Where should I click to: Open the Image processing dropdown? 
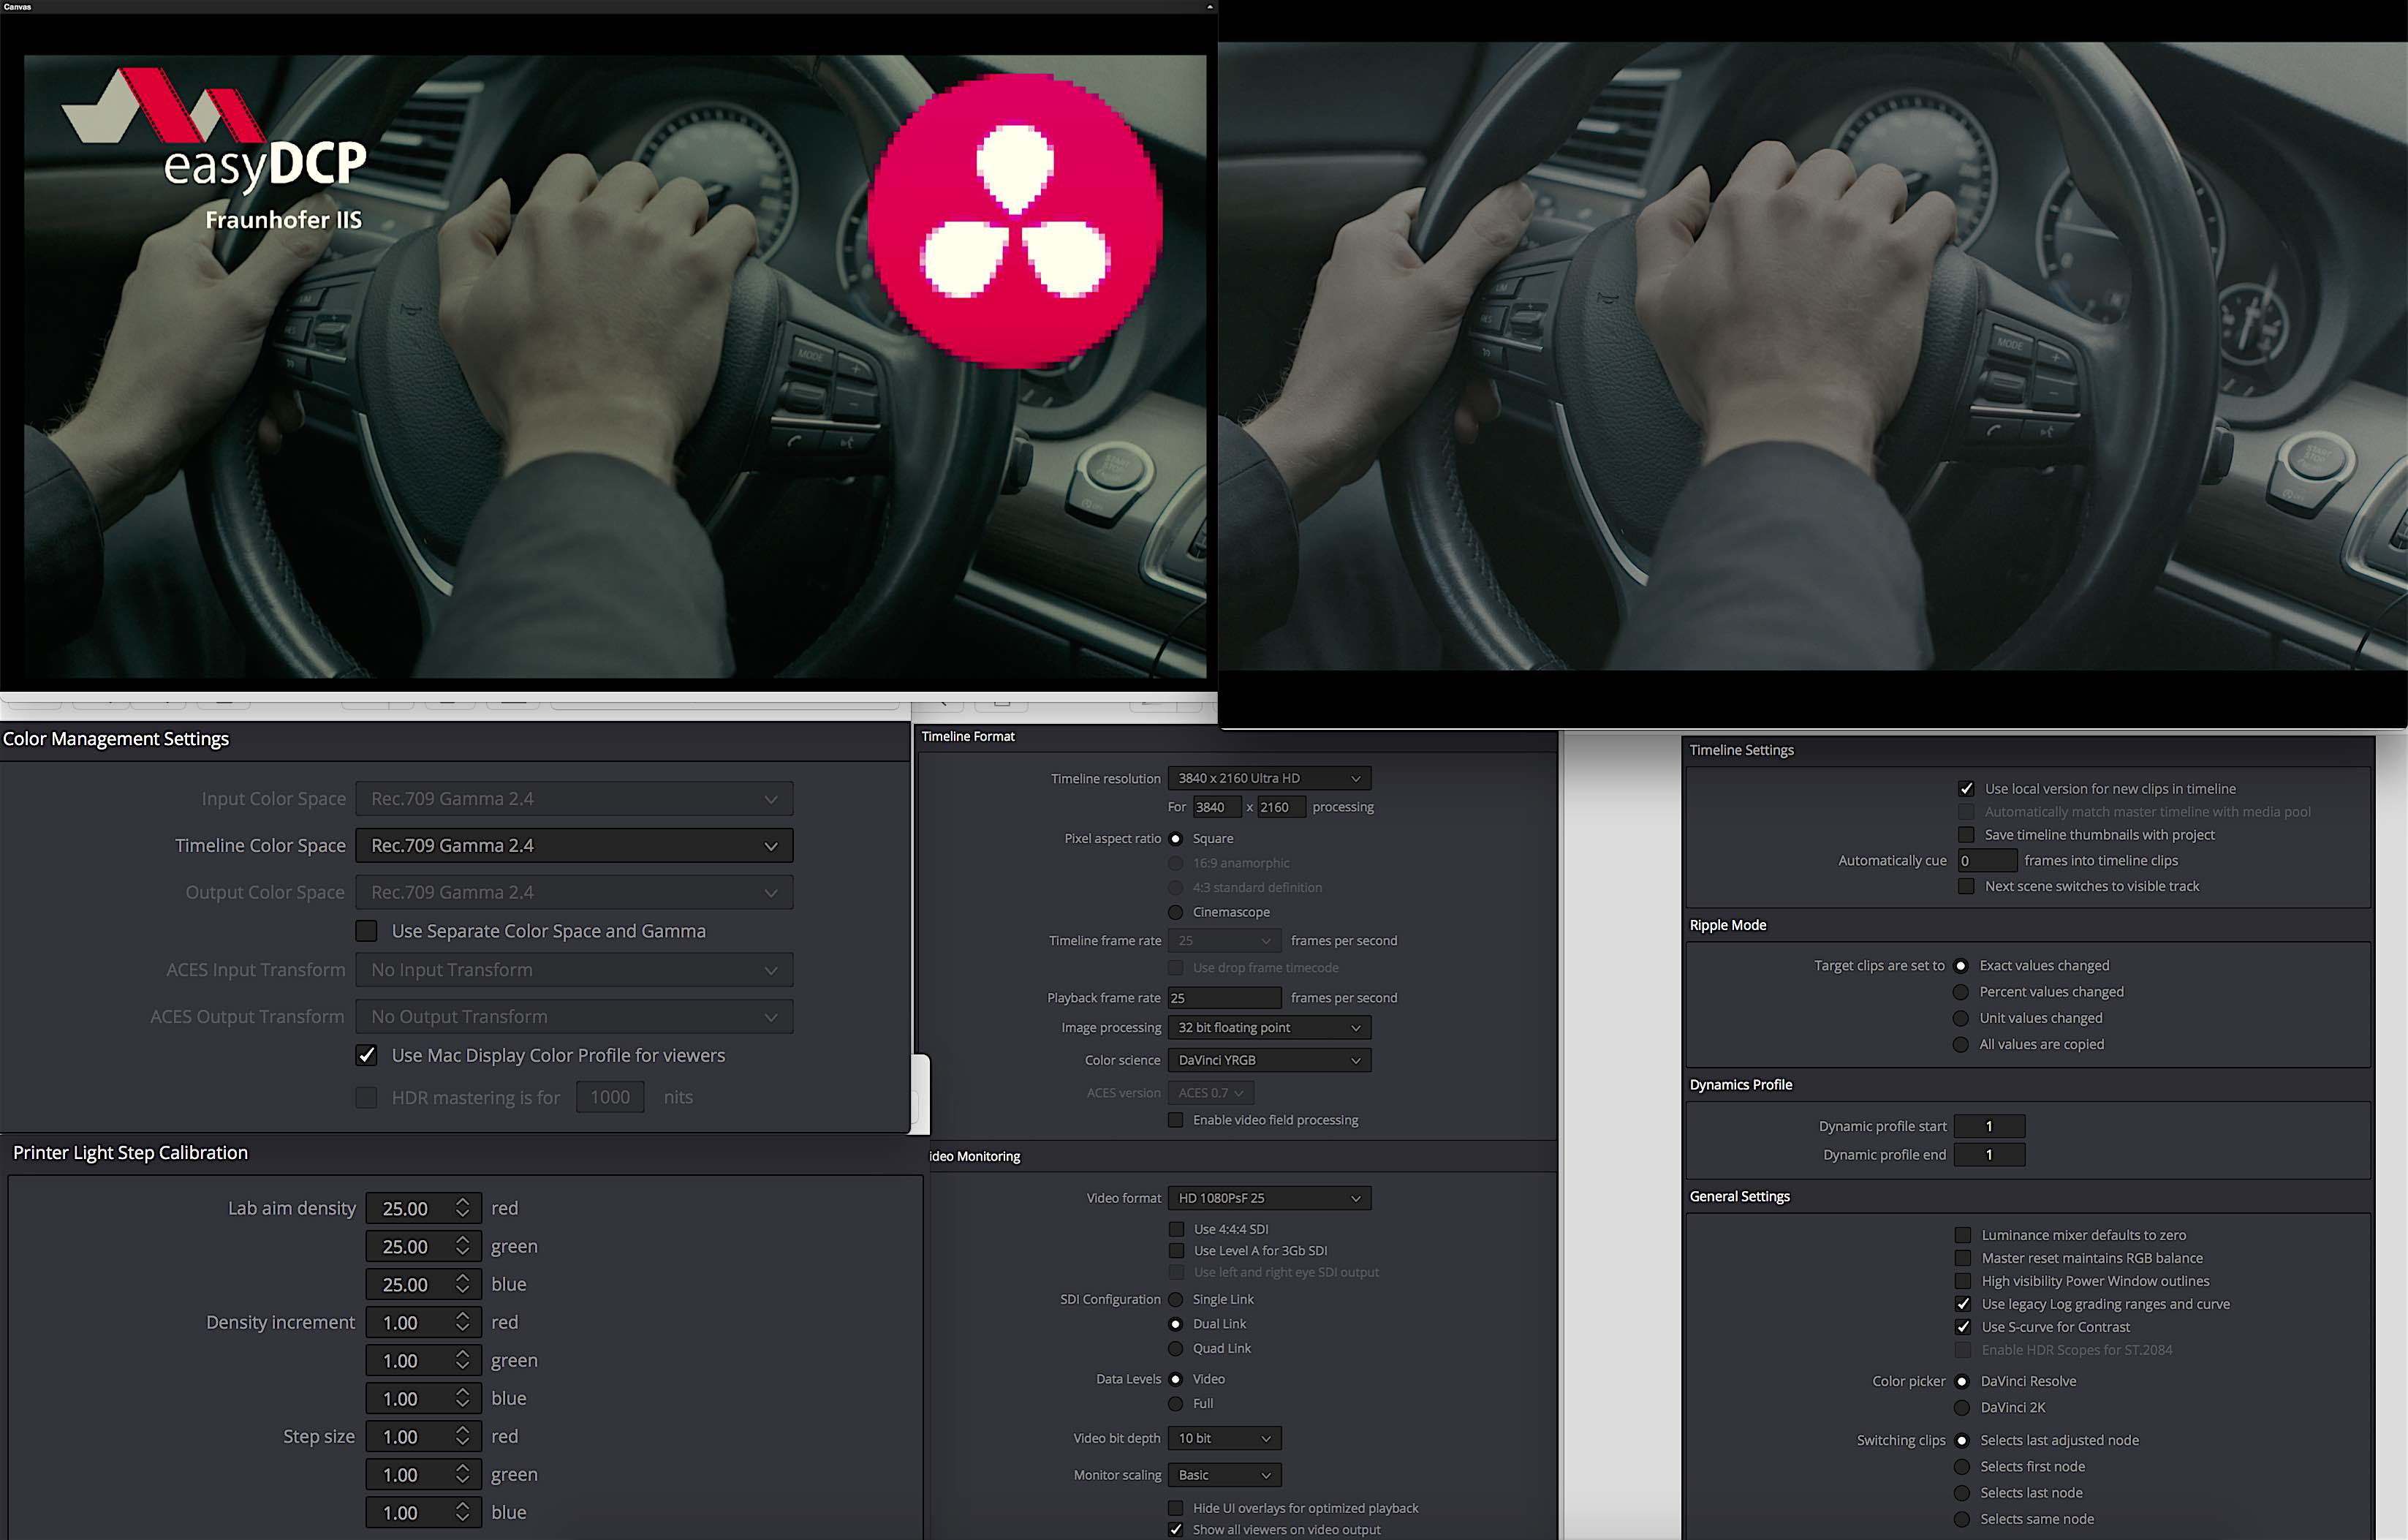click(x=1269, y=1027)
